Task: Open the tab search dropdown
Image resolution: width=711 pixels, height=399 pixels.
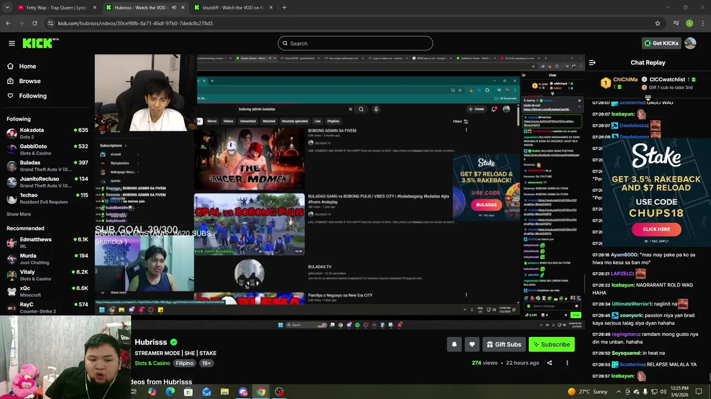Action: tap(7, 8)
